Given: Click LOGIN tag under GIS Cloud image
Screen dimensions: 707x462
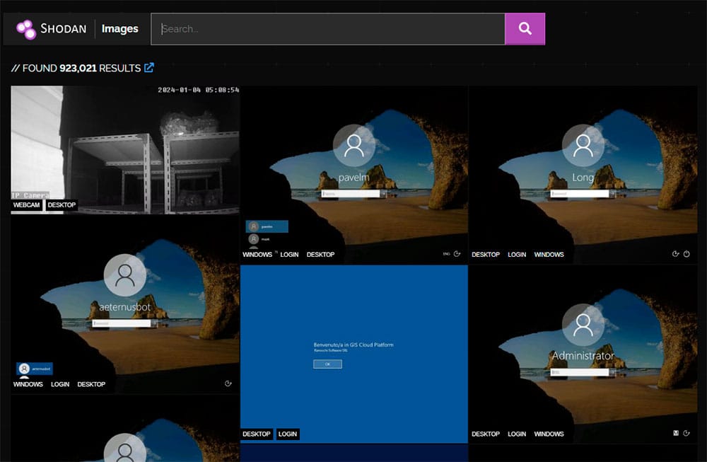Looking at the screenshot, I should [288, 434].
